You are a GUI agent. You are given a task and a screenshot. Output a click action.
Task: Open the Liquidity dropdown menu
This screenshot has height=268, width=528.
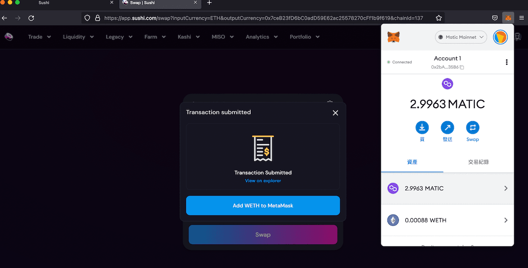point(78,37)
